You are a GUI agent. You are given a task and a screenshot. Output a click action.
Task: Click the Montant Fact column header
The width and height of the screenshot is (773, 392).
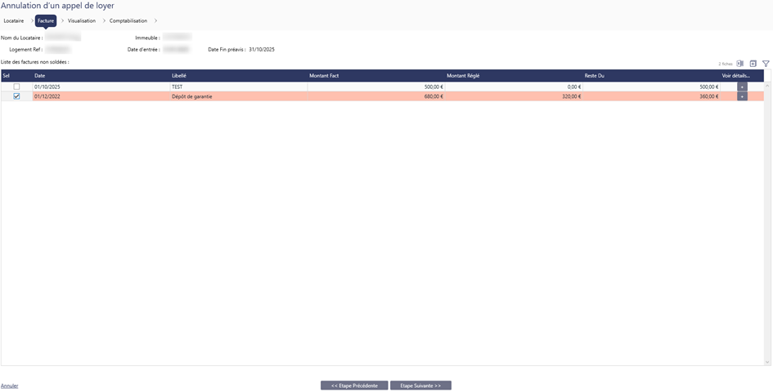coord(324,75)
